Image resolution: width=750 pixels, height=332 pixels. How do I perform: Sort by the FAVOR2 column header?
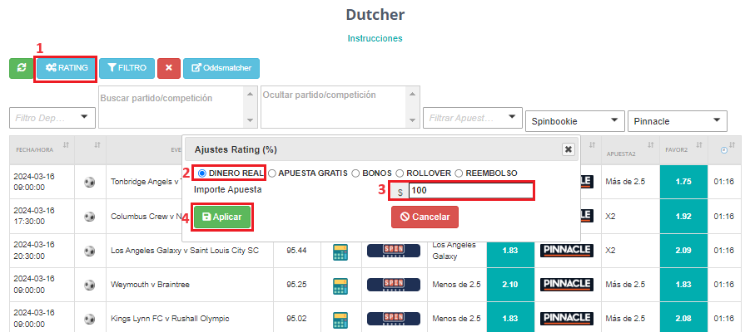(683, 149)
